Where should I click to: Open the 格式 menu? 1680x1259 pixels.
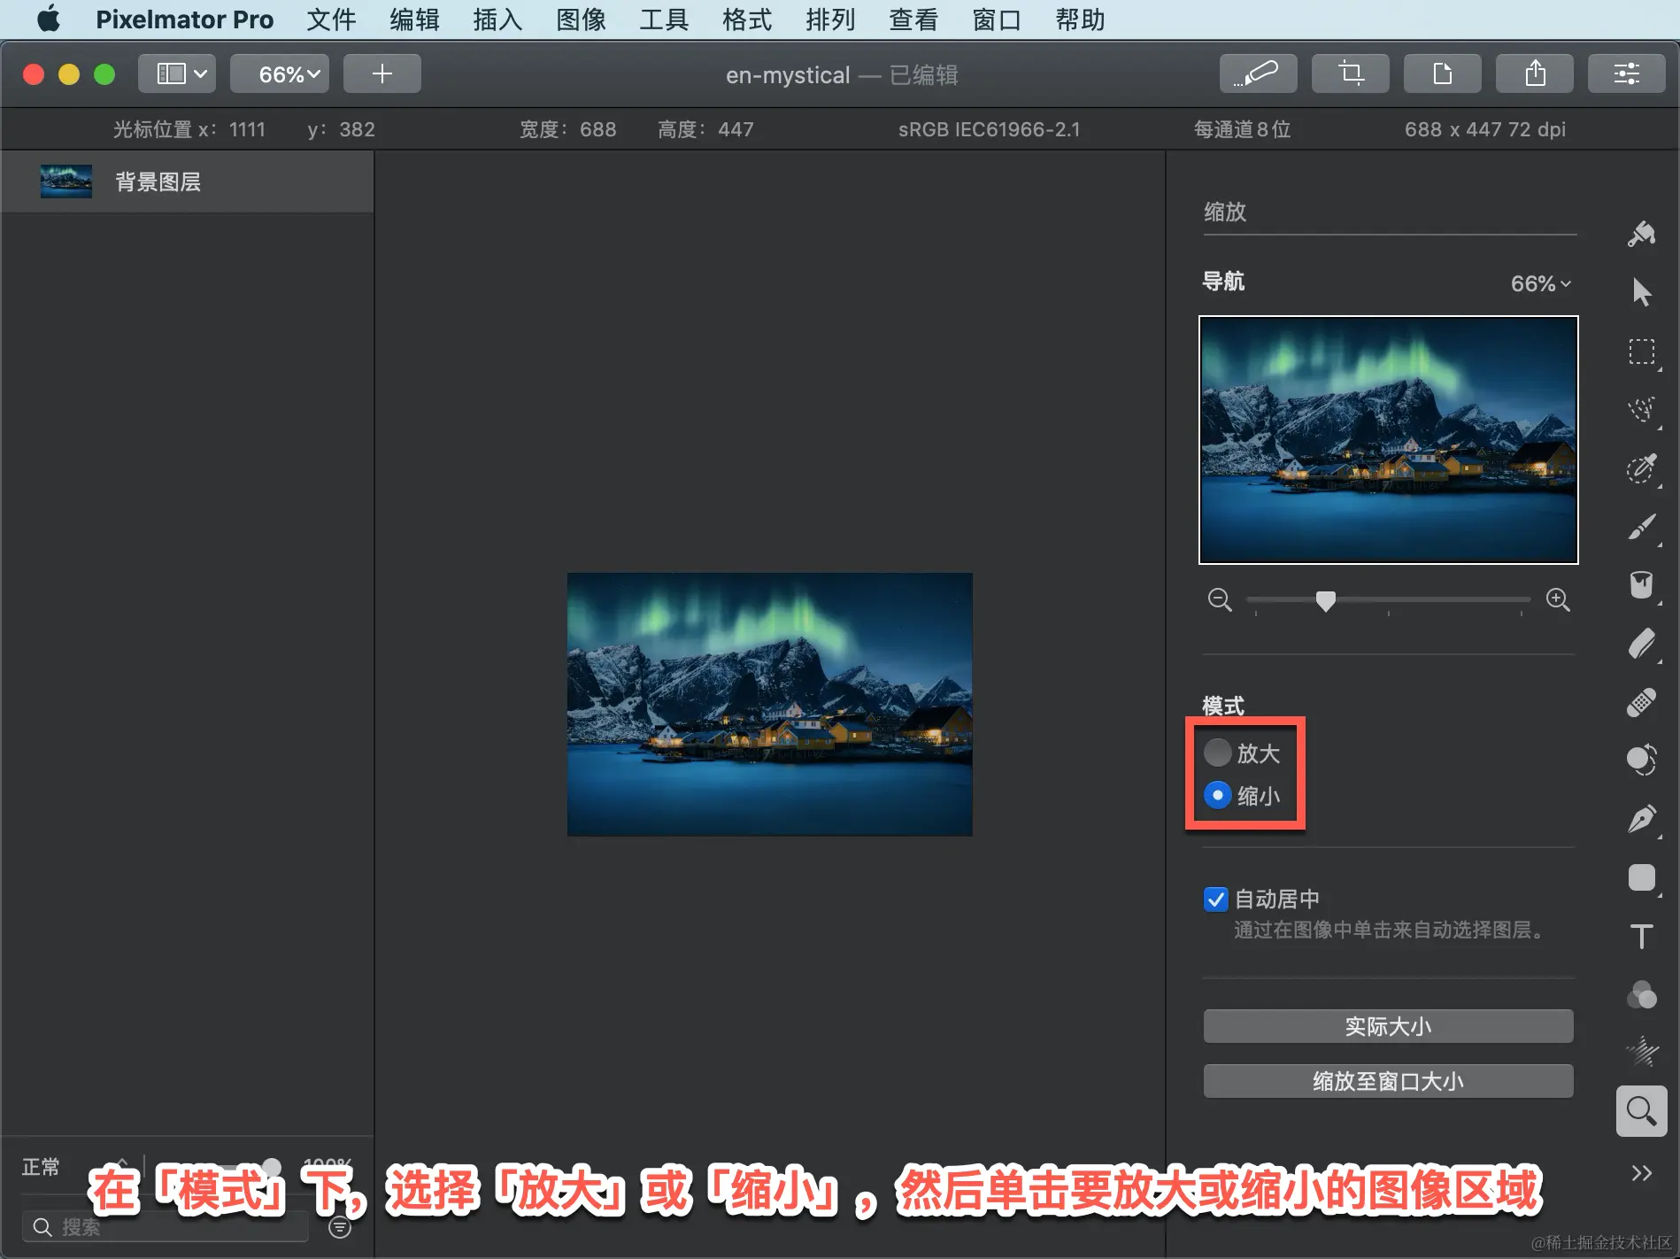coord(747,19)
